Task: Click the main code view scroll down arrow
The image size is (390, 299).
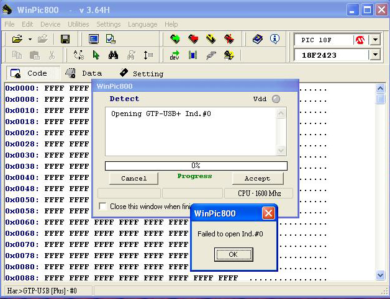Action: click(380, 275)
